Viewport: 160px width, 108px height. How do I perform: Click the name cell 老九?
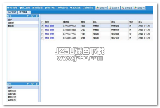click(83, 26)
